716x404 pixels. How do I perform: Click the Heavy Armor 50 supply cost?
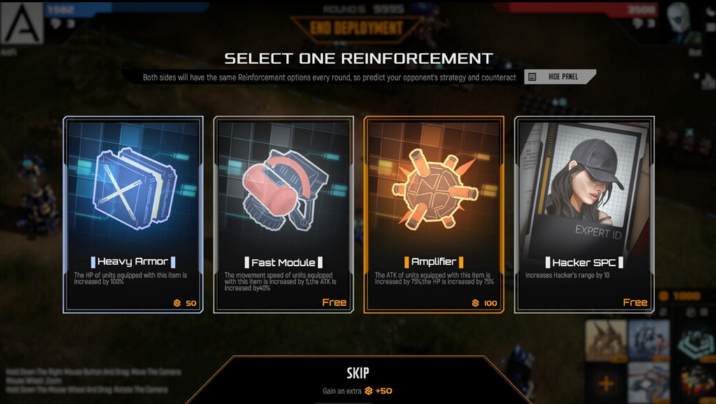pyautogui.click(x=185, y=303)
